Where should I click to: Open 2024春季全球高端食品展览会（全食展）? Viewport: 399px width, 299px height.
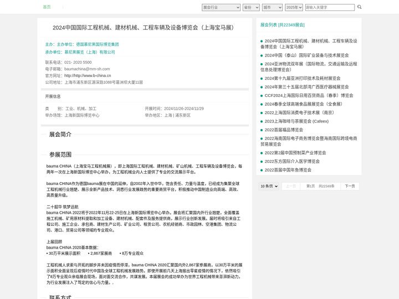point(304,104)
